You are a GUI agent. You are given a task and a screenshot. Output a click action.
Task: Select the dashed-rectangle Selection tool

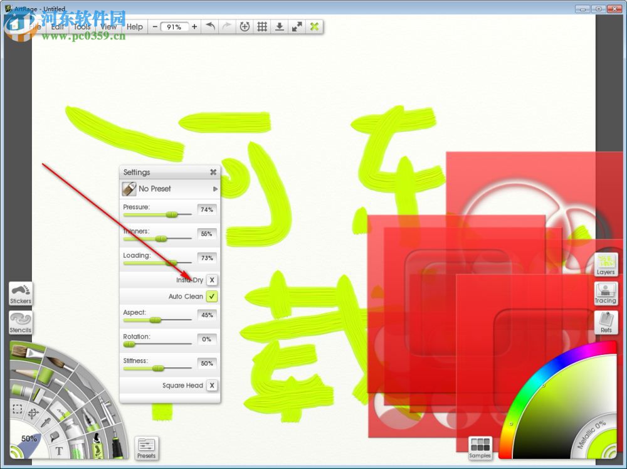tap(17, 409)
